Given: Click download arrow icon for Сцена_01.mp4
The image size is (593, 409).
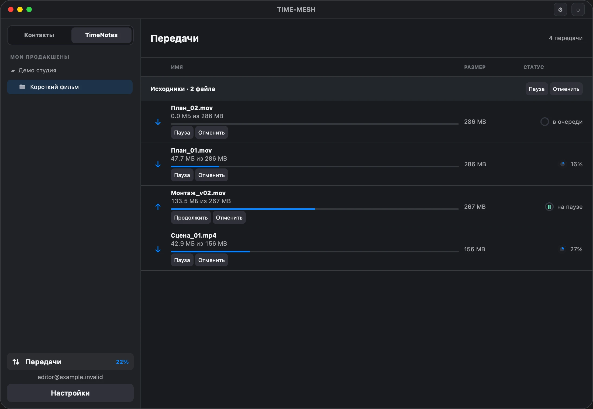Looking at the screenshot, I should (158, 249).
